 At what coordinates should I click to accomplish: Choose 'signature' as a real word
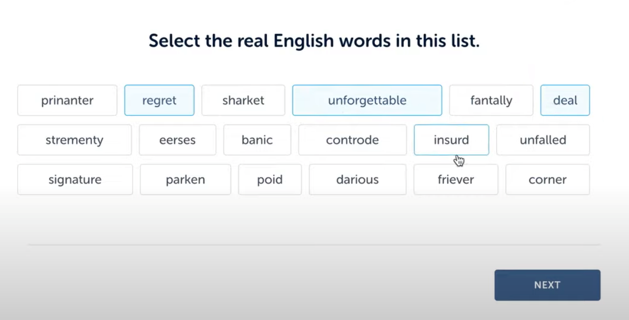pyautogui.click(x=75, y=179)
